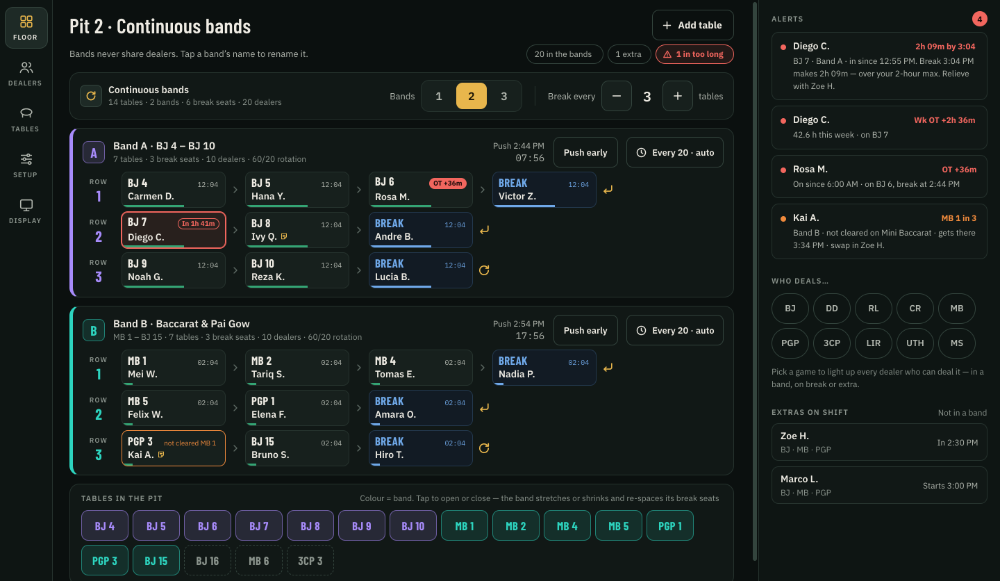This screenshot has height=581, width=1000.
Task: Toggle teal PGP 1 table chip in pit
Action: (670, 525)
